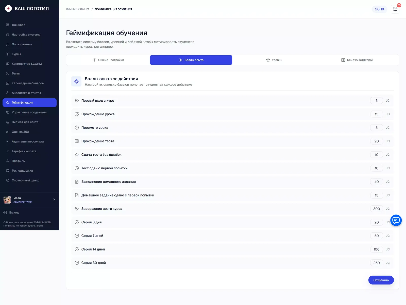Screen dimensions: 406x305
Task: Open Виджет для сайта
Action: pos(29,122)
